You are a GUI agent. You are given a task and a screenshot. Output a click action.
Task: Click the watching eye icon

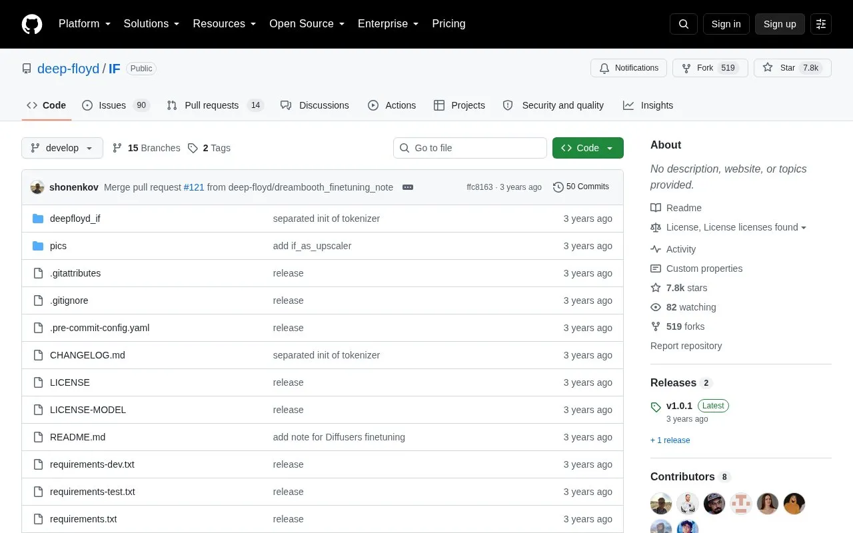[x=656, y=307]
